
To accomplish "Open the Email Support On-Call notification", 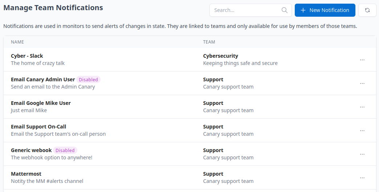I will pyautogui.click(x=38, y=127).
